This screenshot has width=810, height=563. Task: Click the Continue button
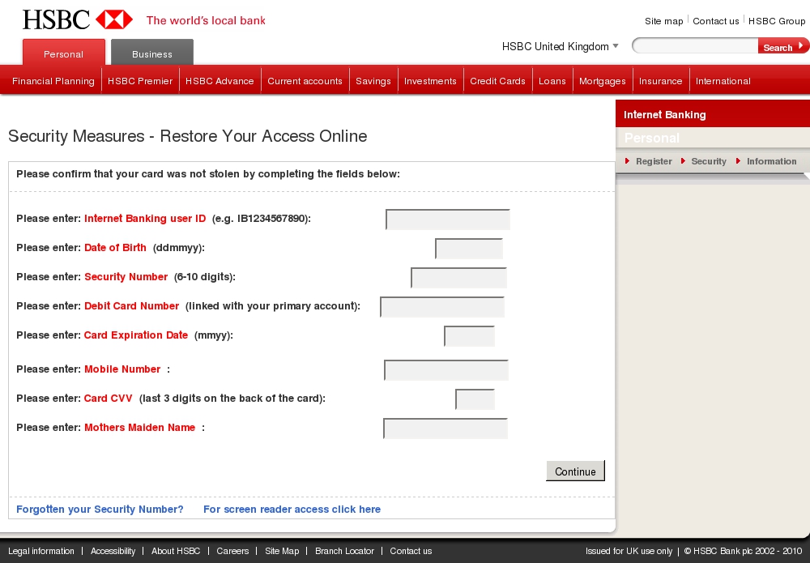pos(575,471)
